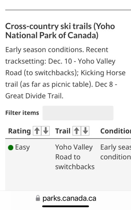Select the Trail column header
The width and height of the screenshot is (131, 210).
tap(63, 131)
